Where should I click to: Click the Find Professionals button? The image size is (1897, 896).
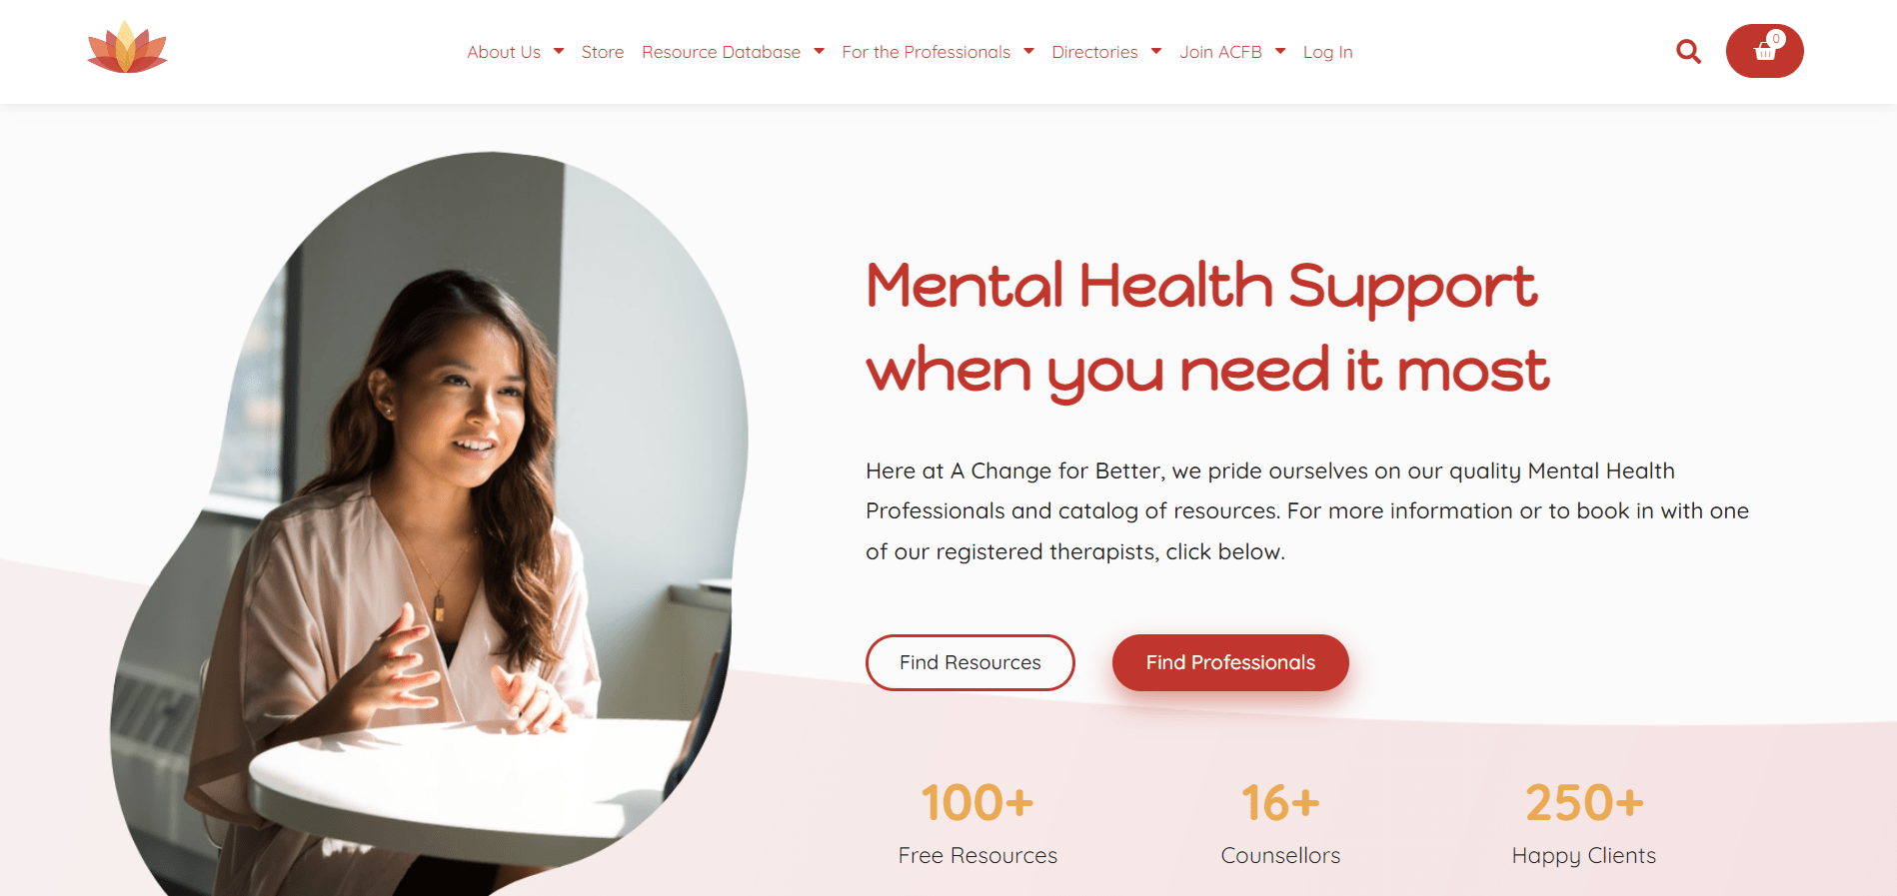click(1230, 662)
